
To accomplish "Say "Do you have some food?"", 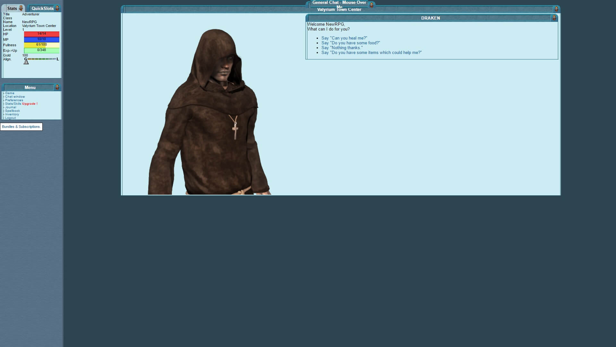I will (x=351, y=43).
